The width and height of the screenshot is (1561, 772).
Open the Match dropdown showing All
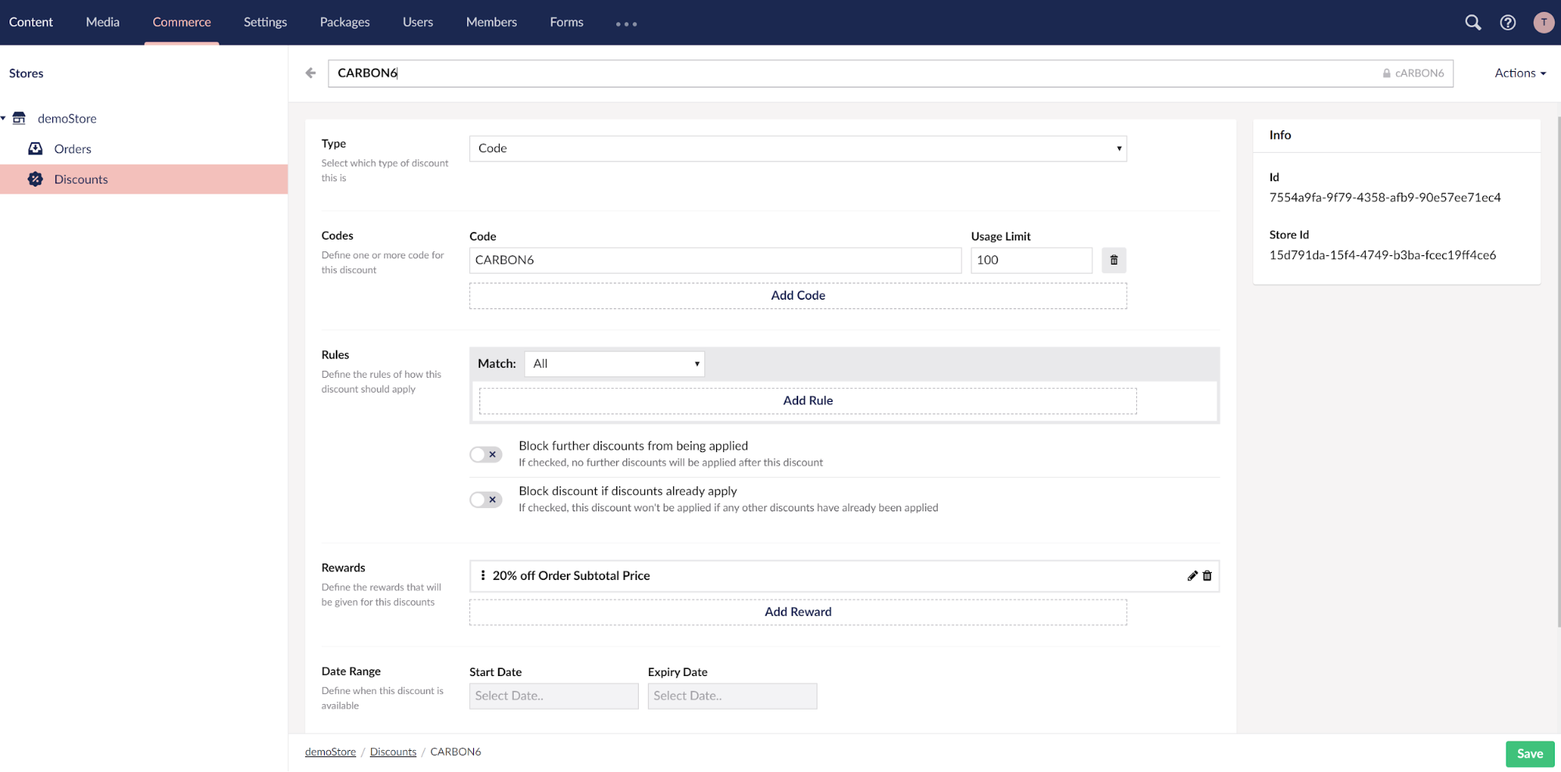click(615, 364)
